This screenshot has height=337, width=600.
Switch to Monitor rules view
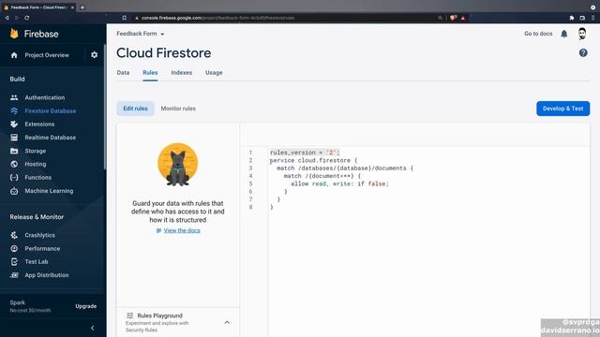178,109
